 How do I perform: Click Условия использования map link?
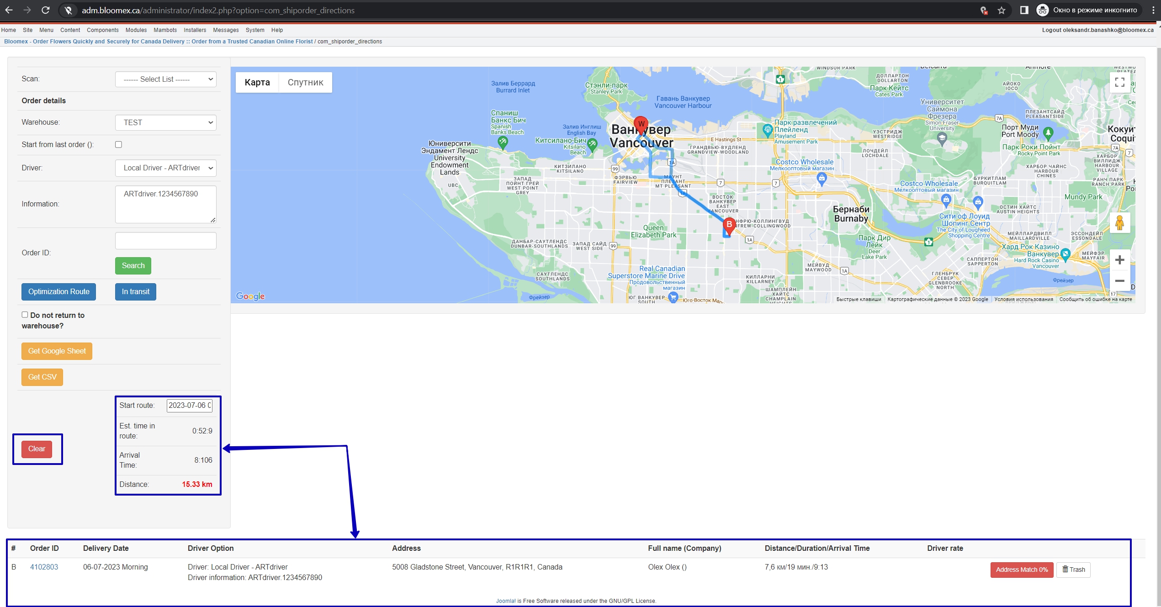point(1023,299)
